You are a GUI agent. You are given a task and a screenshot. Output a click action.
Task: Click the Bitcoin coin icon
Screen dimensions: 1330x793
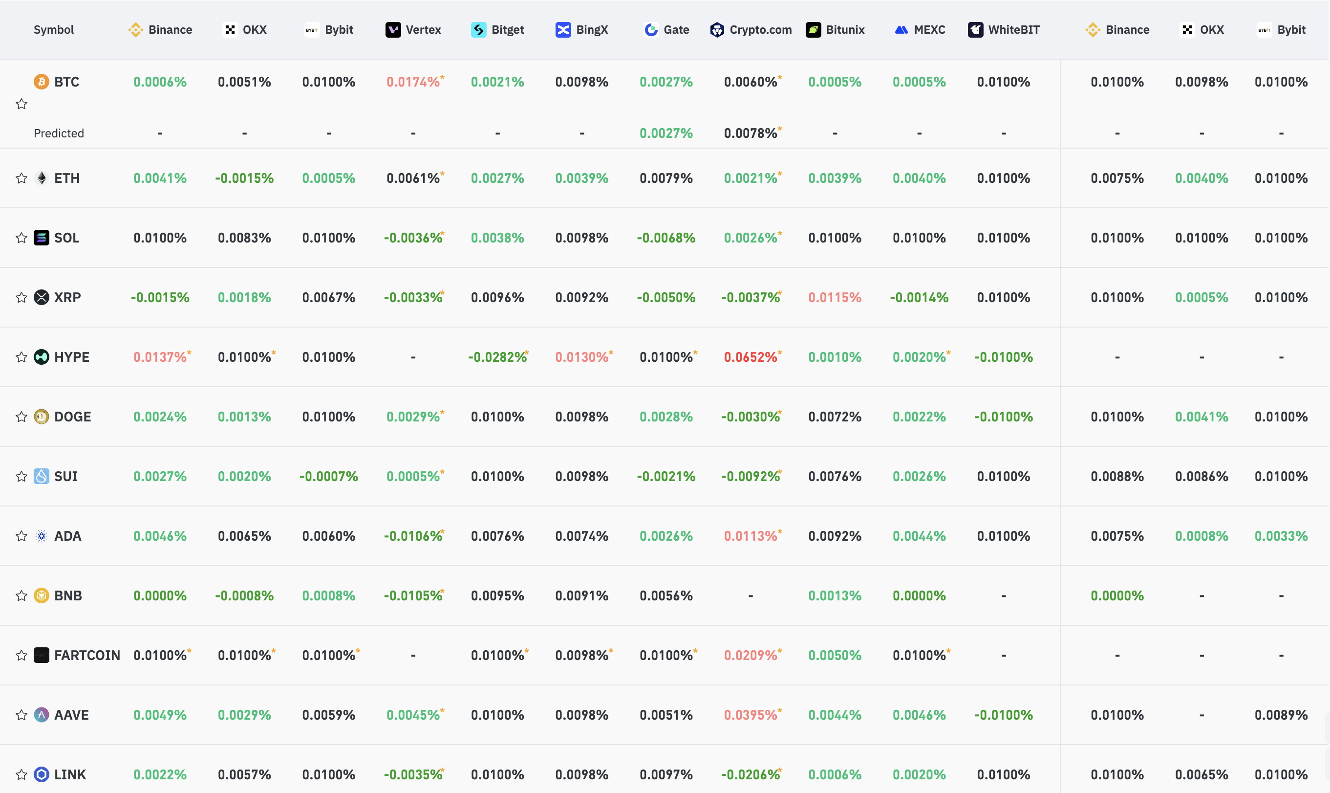tap(42, 82)
